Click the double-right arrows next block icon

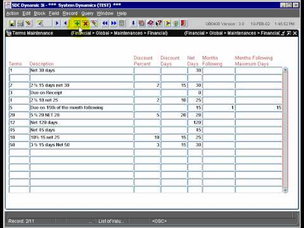[113, 23]
